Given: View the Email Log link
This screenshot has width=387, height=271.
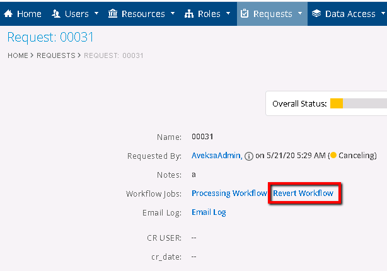Looking at the screenshot, I should coord(209,212).
